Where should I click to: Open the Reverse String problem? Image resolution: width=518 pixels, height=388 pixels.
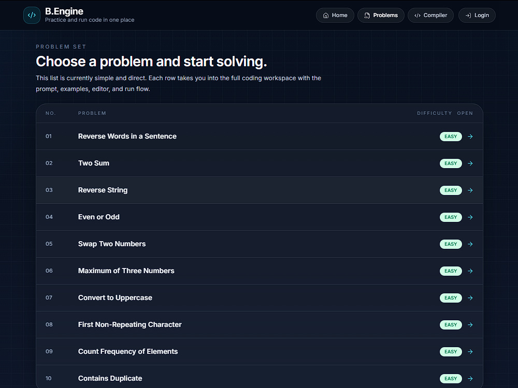pos(103,190)
